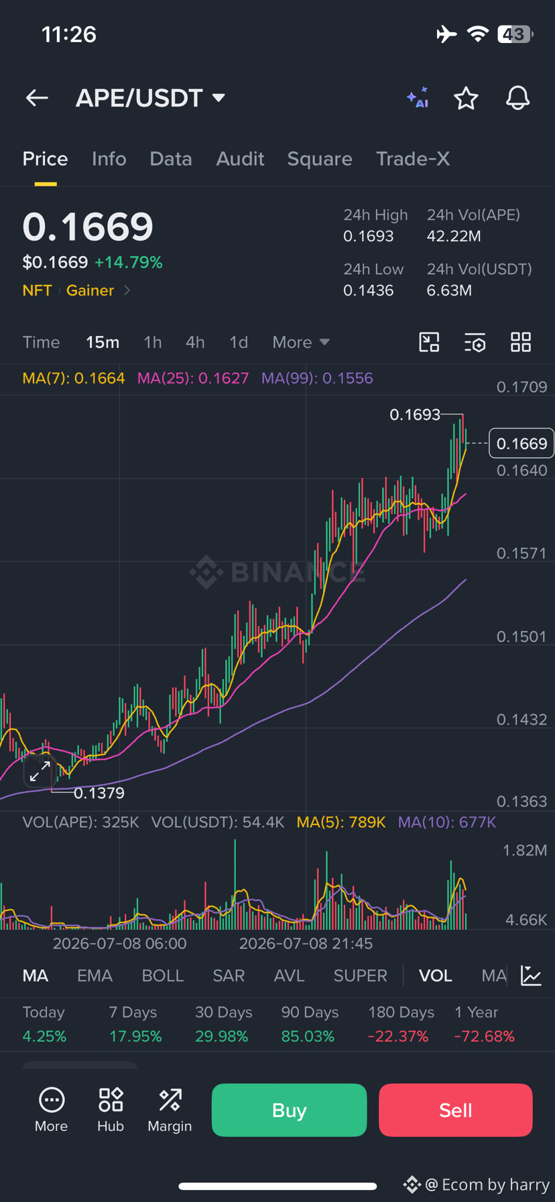This screenshot has width=555, height=1202.
Task: Open the Hub icon
Action: pyautogui.click(x=111, y=1109)
